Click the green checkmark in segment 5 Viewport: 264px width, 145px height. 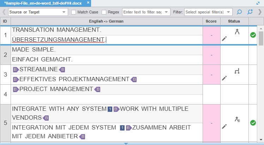coord(253,123)
